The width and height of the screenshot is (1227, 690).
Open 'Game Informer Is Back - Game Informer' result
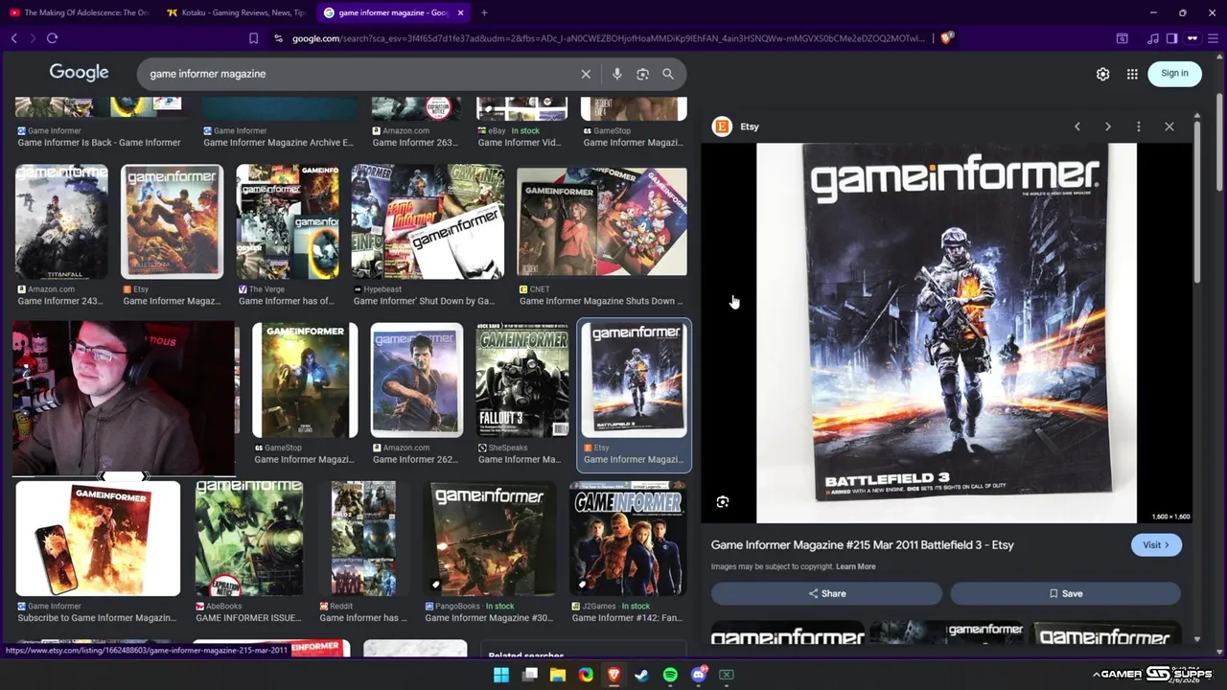click(99, 143)
